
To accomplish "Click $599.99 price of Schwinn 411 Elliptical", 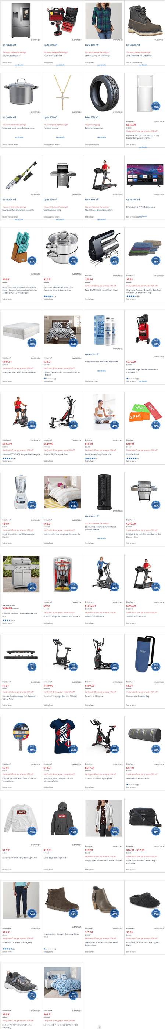I will [x=90, y=685].
